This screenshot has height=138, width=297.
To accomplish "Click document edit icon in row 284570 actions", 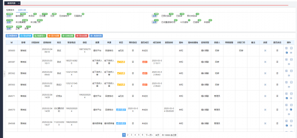I will tap(287, 105).
